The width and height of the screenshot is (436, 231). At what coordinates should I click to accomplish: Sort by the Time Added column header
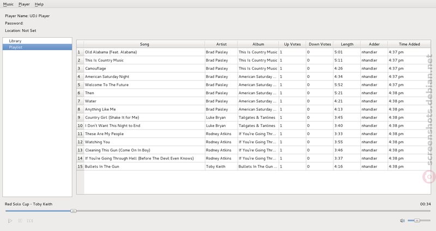[x=409, y=44]
